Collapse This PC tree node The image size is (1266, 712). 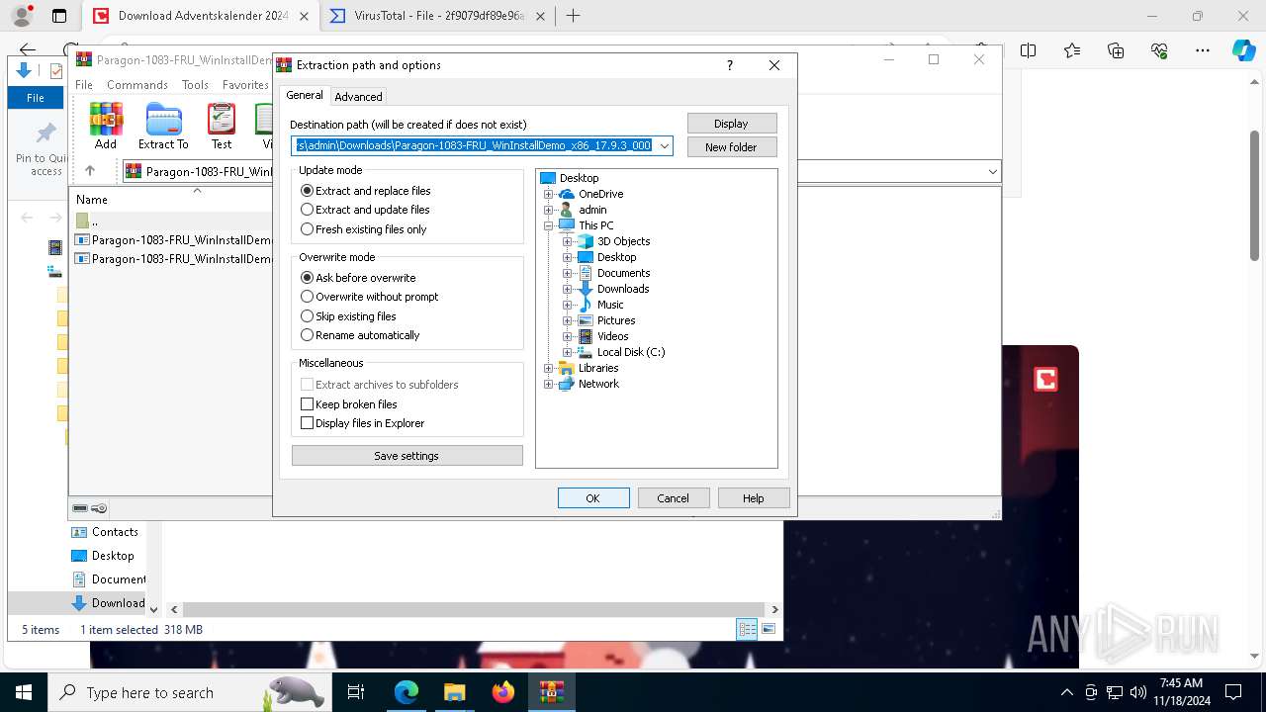tap(549, 225)
